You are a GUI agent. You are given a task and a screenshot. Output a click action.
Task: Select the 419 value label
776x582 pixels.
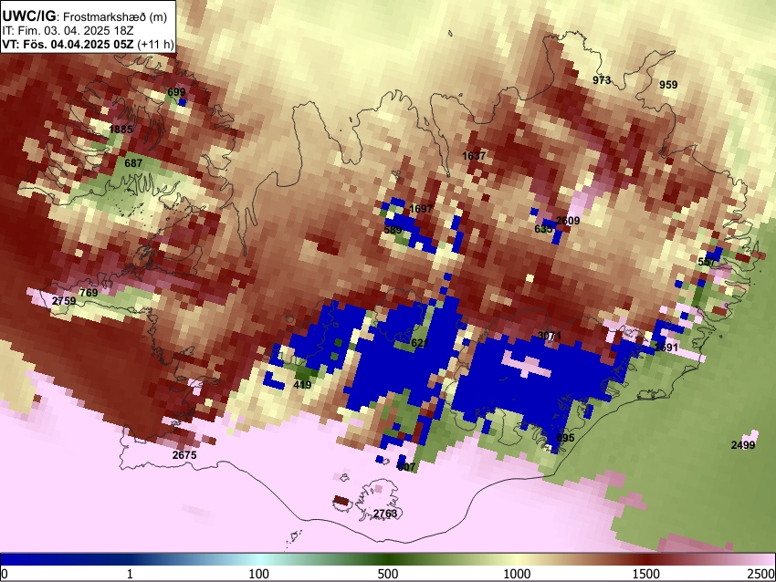pos(302,385)
